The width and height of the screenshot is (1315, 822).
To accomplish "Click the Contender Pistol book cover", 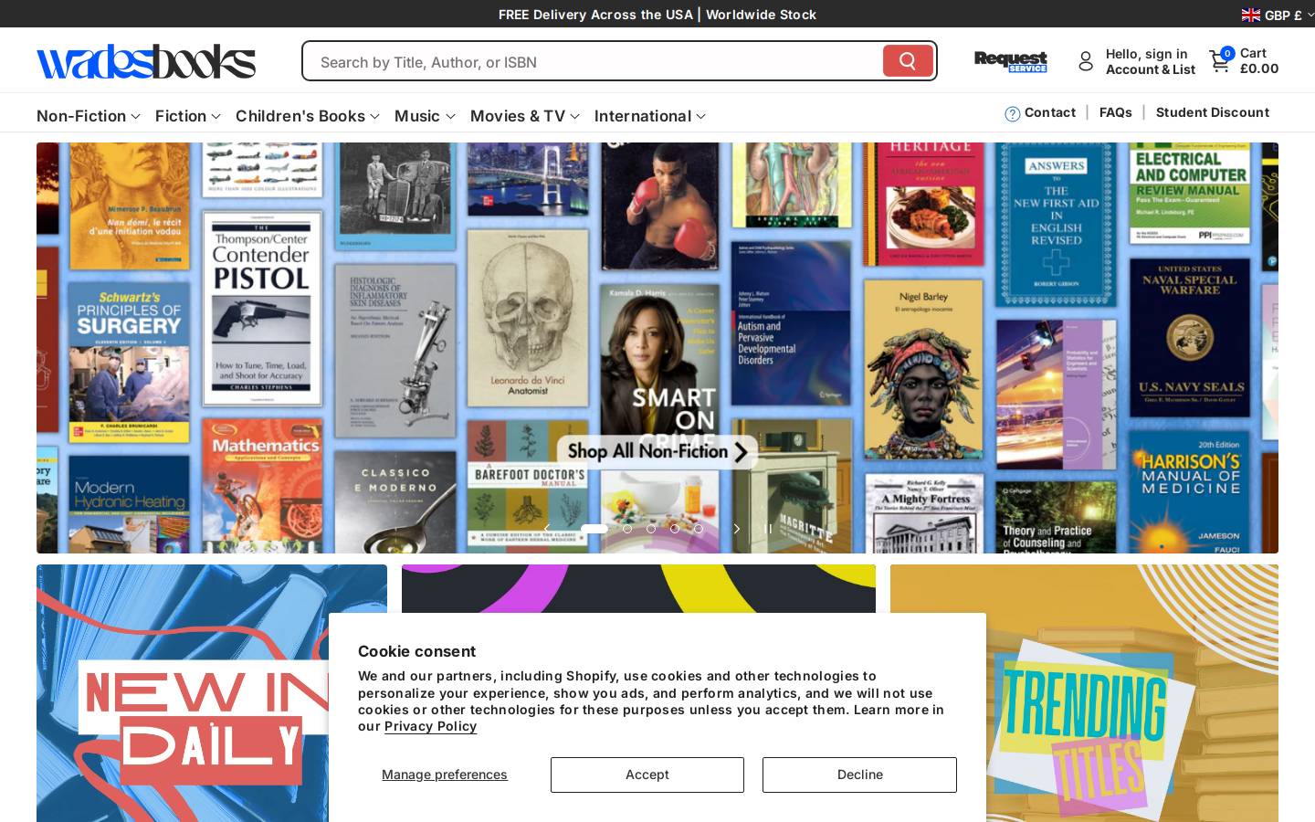I will [261, 310].
